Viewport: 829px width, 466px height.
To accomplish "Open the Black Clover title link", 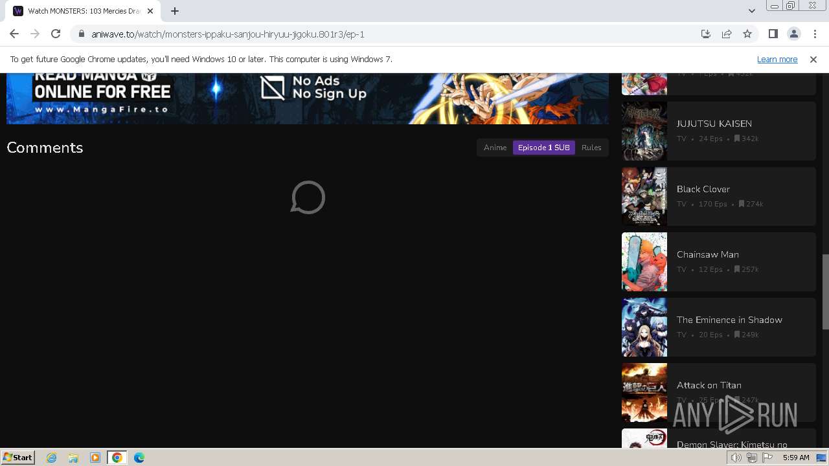I will point(703,189).
